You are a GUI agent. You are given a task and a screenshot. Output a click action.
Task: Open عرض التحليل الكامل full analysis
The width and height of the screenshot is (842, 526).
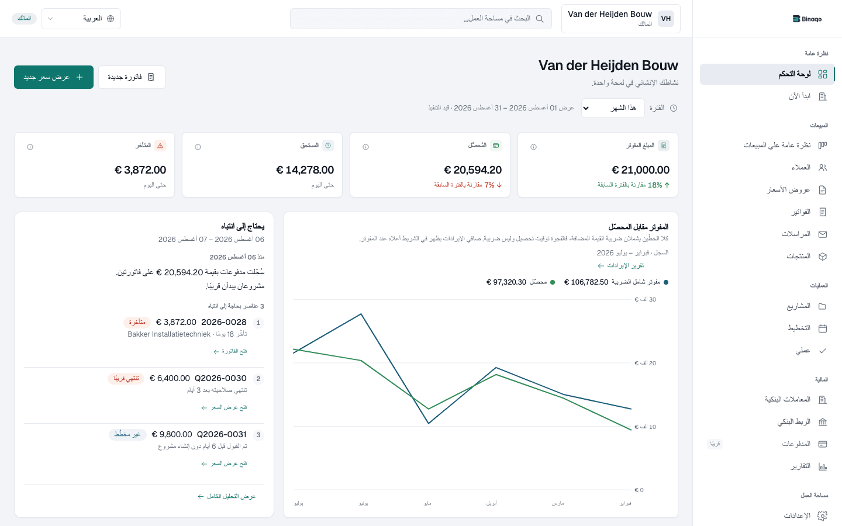(x=226, y=496)
